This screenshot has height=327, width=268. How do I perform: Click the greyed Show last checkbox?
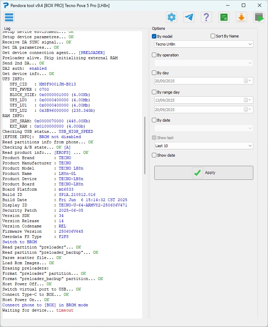[x=154, y=138]
